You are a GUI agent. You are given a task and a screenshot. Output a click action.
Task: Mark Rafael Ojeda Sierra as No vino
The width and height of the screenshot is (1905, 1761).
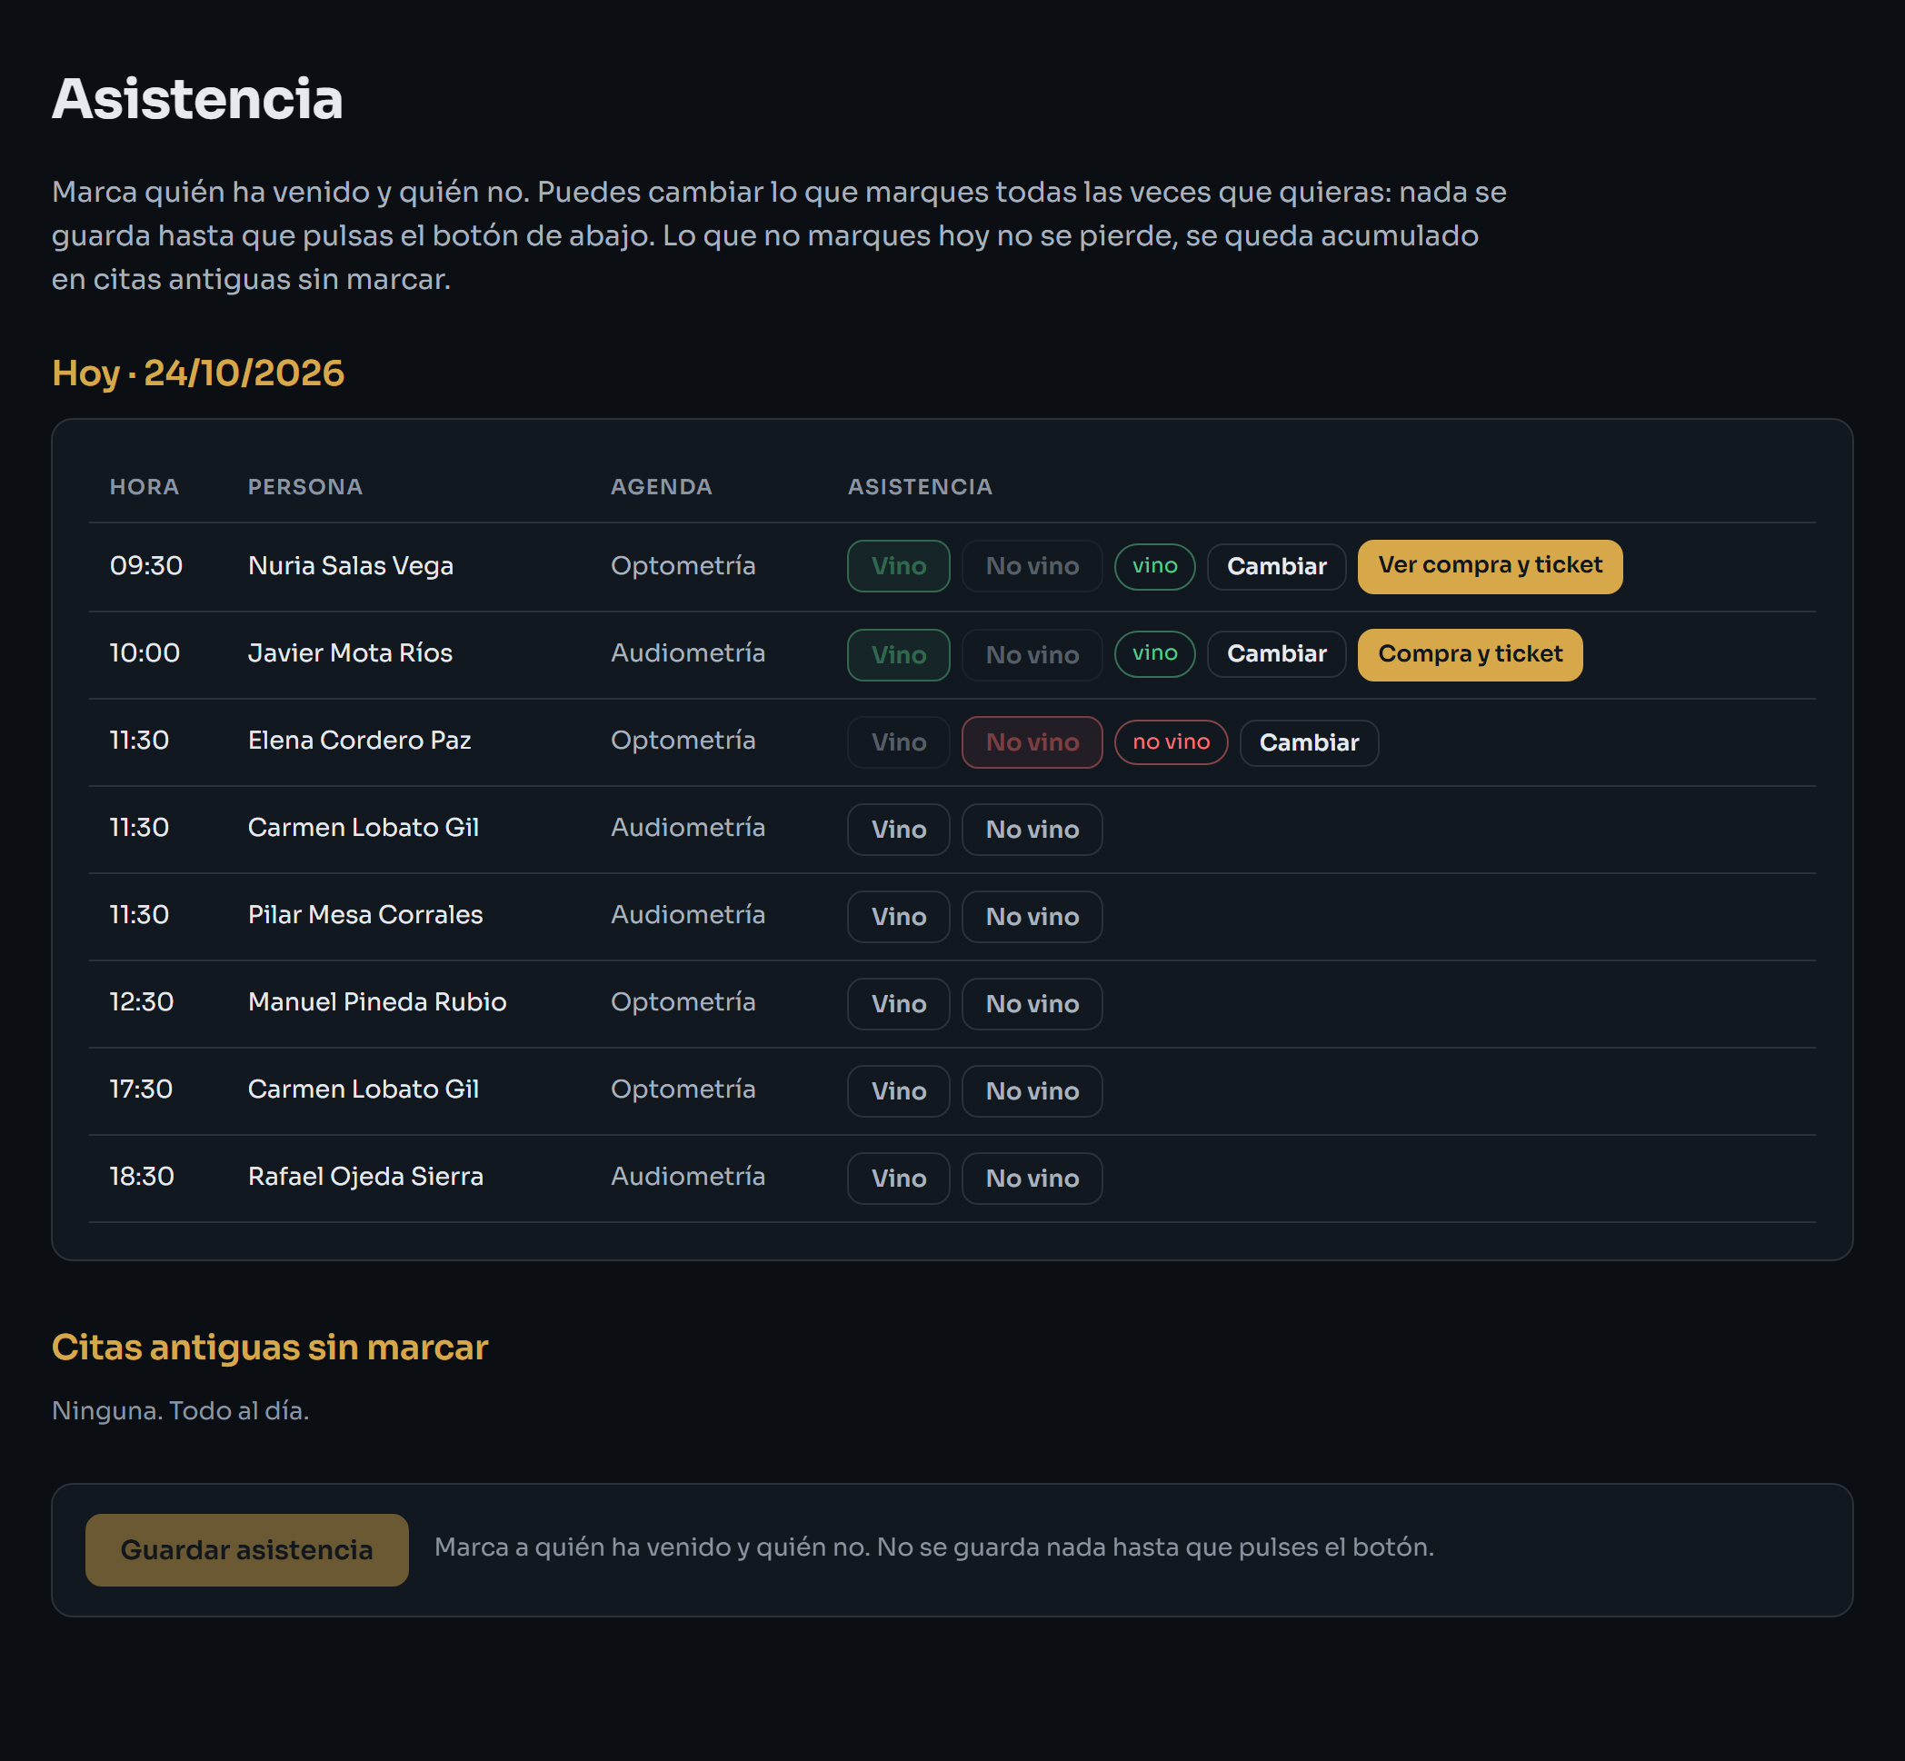pyautogui.click(x=1032, y=1178)
